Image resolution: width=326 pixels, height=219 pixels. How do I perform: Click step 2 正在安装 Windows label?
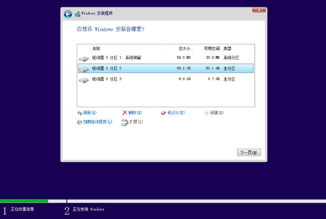88,209
